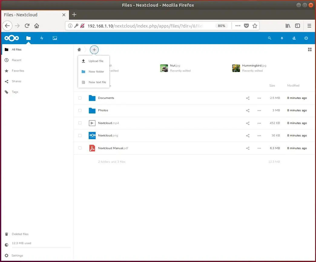Toggle Firefox sidebar icon
The width and height of the screenshot is (316, 262).
(x=298, y=26)
